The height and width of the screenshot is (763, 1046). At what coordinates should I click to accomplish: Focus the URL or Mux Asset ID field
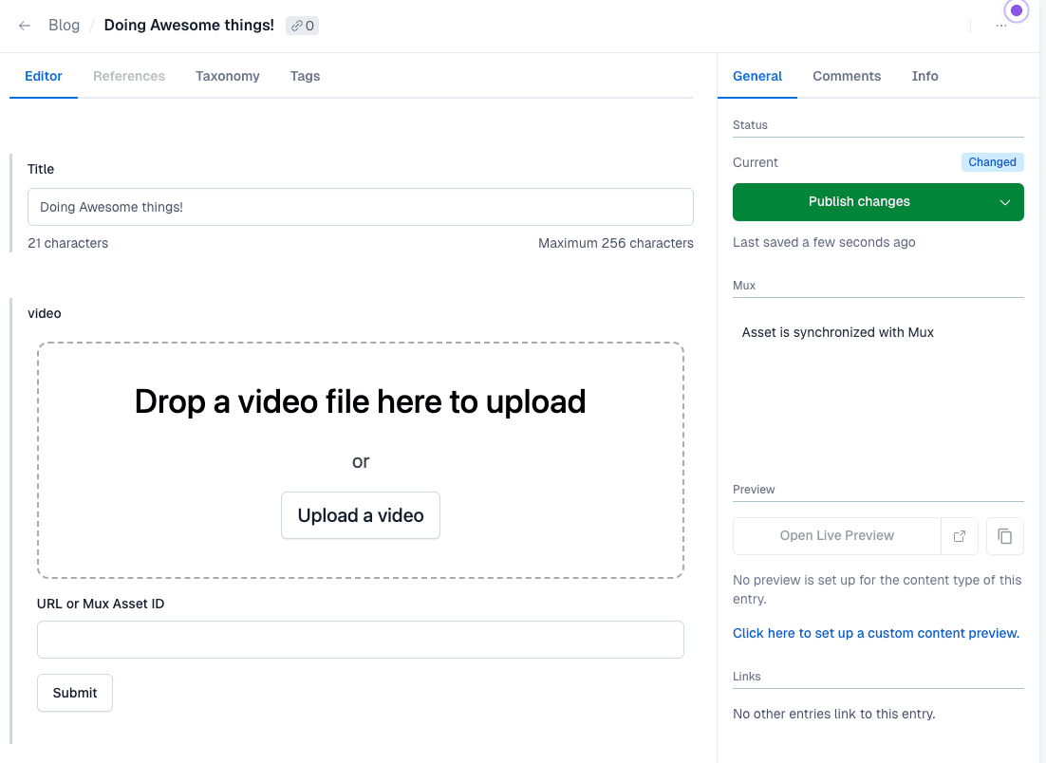[361, 640]
